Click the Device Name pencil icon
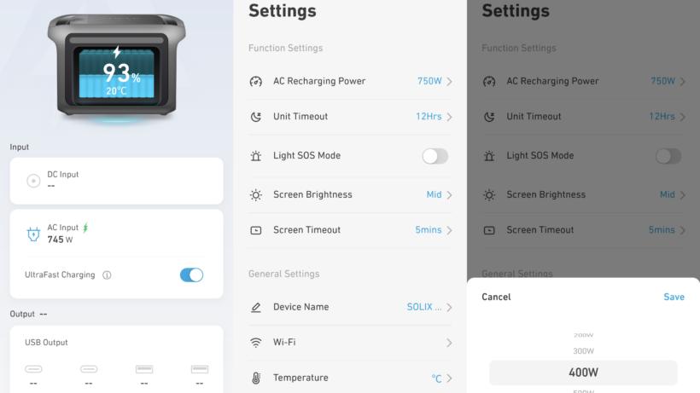This screenshot has height=393, width=700. point(256,307)
